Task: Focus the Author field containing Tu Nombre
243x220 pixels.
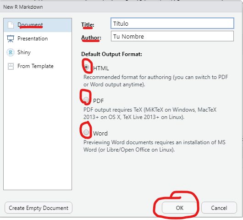Action: (x=172, y=36)
